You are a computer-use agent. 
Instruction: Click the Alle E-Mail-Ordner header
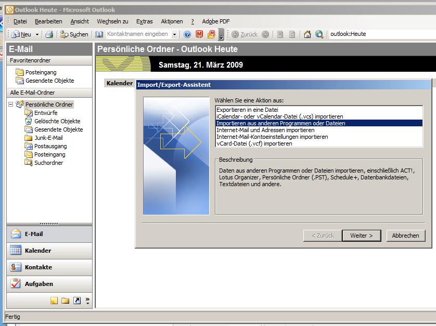[x=49, y=93]
